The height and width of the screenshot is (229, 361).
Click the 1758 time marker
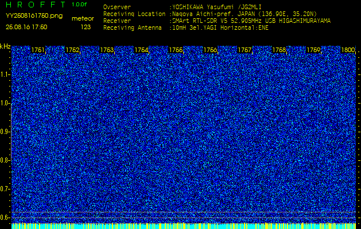click(280, 50)
